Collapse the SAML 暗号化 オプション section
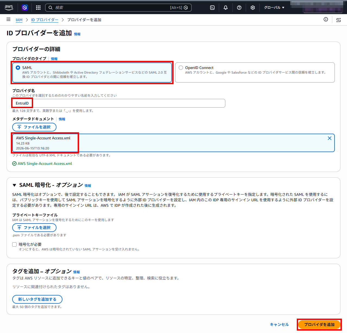 (14, 185)
